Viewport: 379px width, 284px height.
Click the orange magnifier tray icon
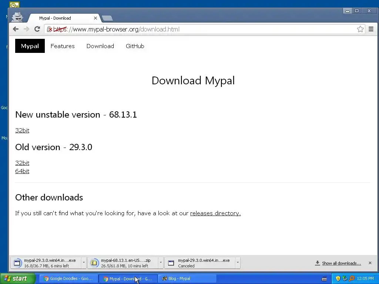tap(352, 279)
